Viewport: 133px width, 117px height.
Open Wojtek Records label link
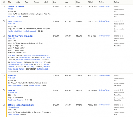click(35, 85)
